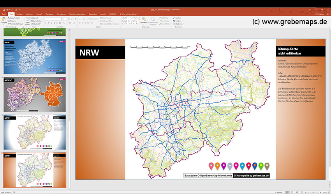Click the Undo arrow icon
This screenshot has height=194, width=331.
point(7,9)
